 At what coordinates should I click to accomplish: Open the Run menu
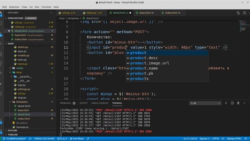click(x=37, y=7)
